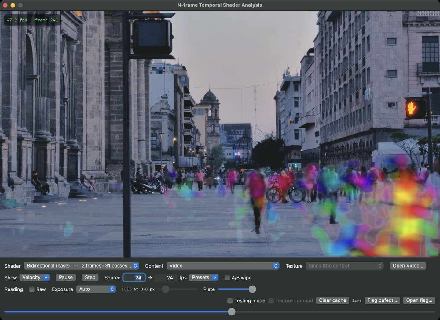
Task: Open the Presets dropdown
Action: tap(204, 277)
